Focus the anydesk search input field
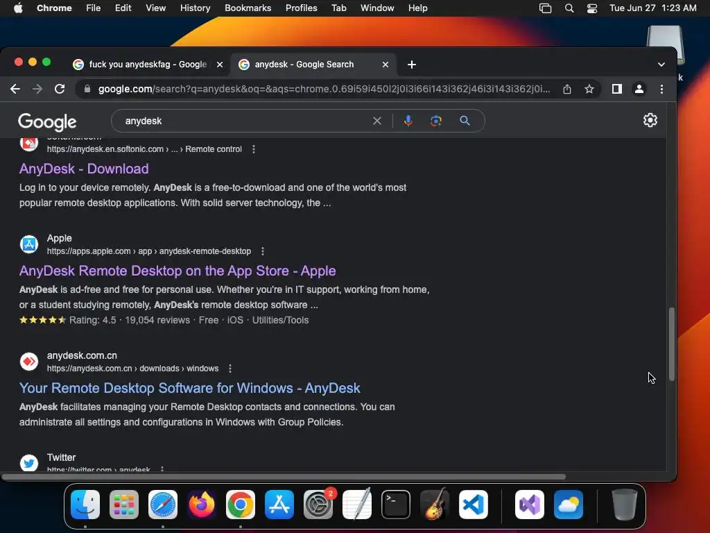The width and height of the screenshot is (710, 533). coord(245,121)
